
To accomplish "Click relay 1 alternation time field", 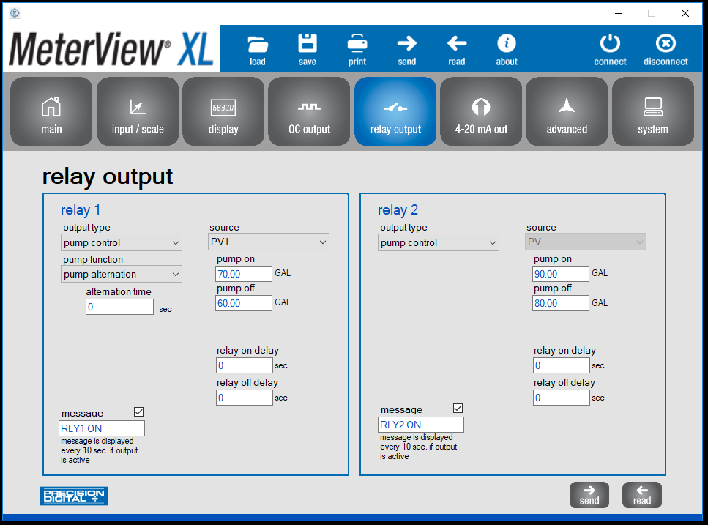I will [119, 307].
